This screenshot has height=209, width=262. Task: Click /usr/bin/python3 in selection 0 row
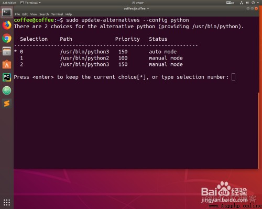point(84,52)
